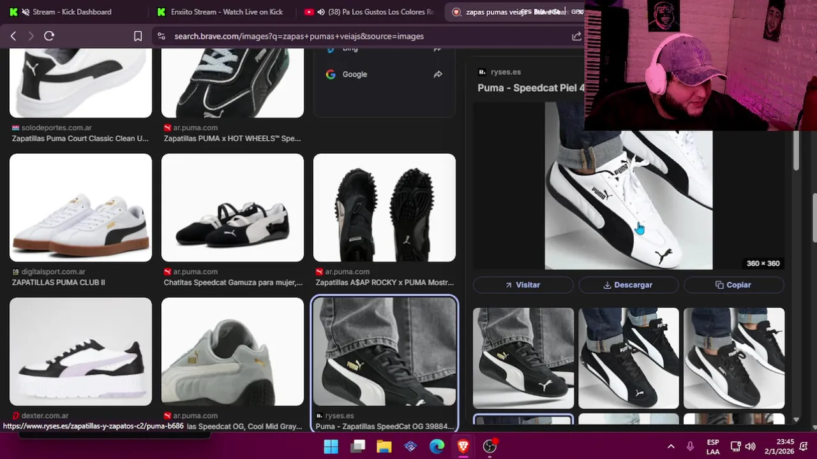
Task: Open the blue striped app on the taskbar
Action: (x=410, y=446)
